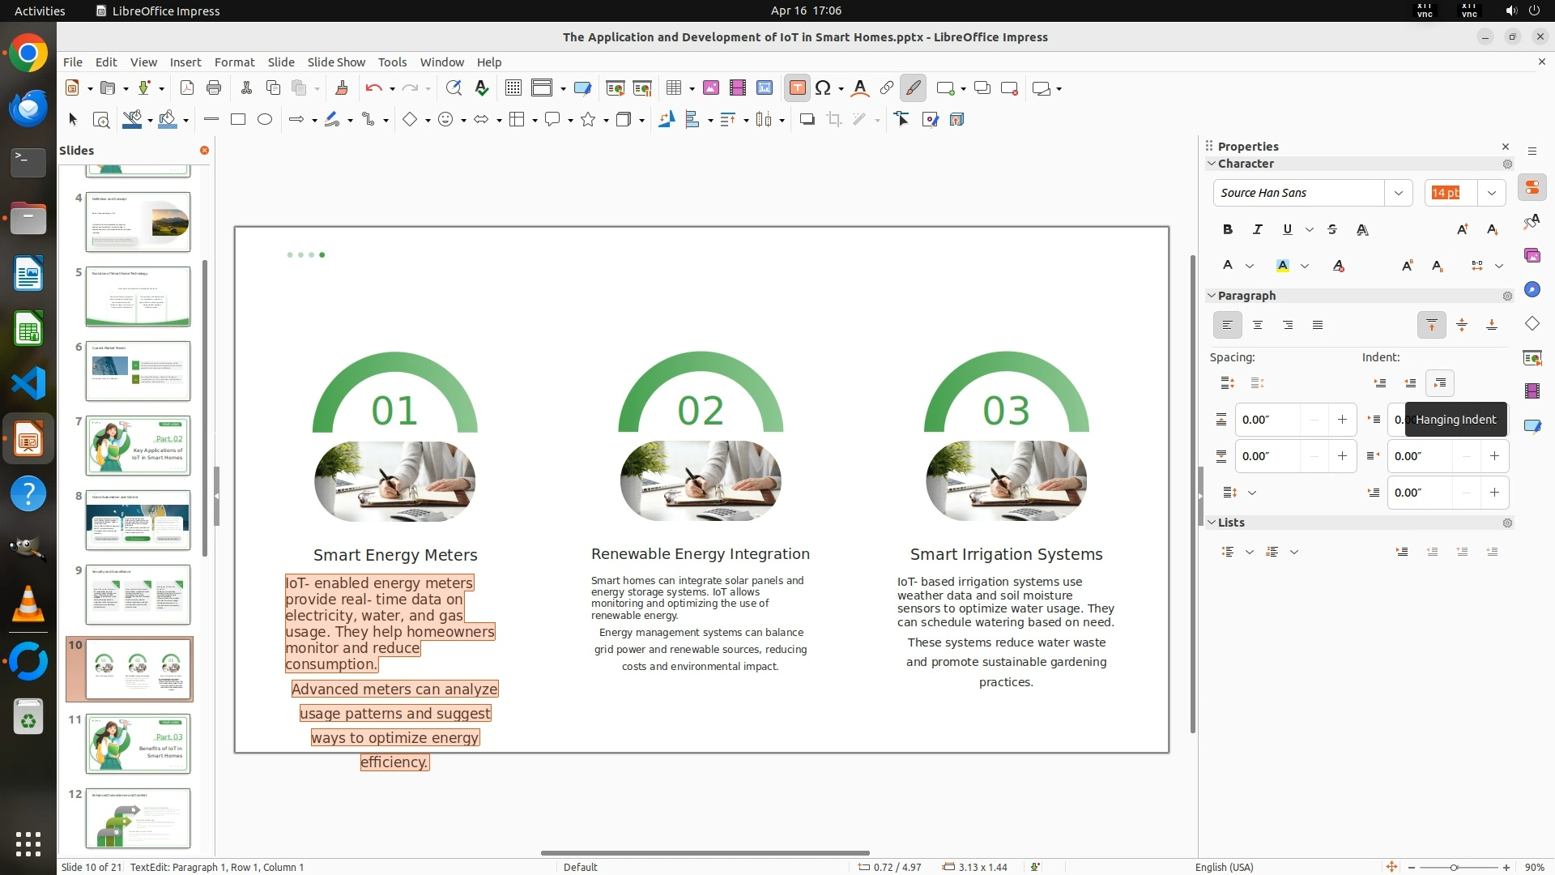The width and height of the screenshot is (1555, 875).
Task: Click the Display Grid icon
Action: pos(513,88)
